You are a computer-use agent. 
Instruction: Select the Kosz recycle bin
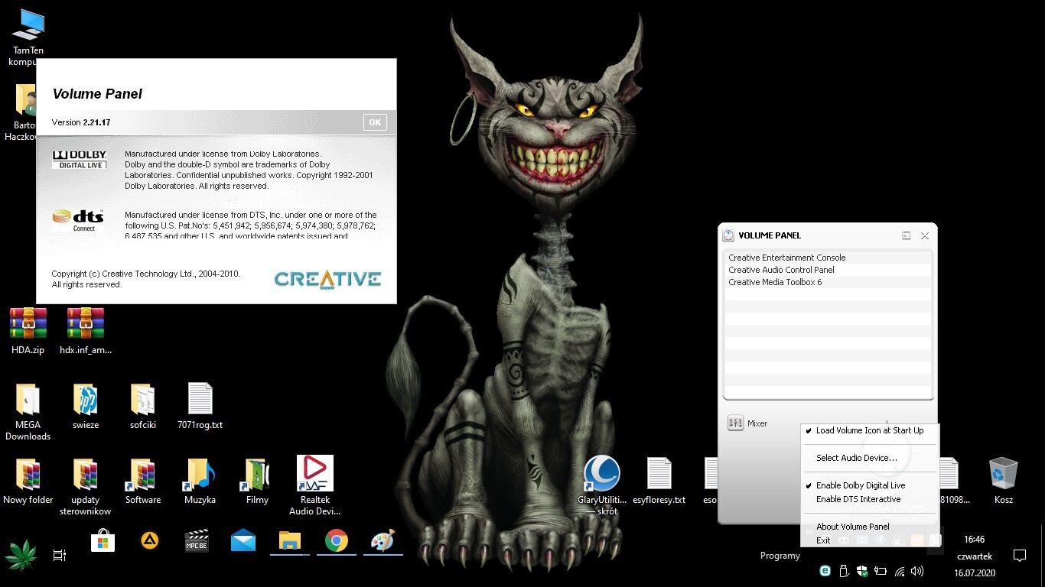(x=1004, y=481)
